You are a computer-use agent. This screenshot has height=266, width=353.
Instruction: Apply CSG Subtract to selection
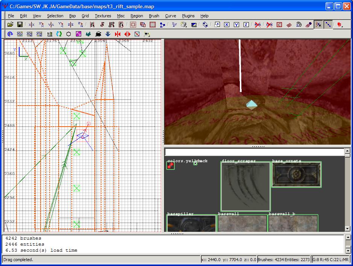tap(133, 24)
